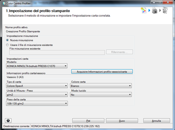Expand the Modo lucido dropdown
This screenshot has width=175, height=130.
tap(101, 95)
